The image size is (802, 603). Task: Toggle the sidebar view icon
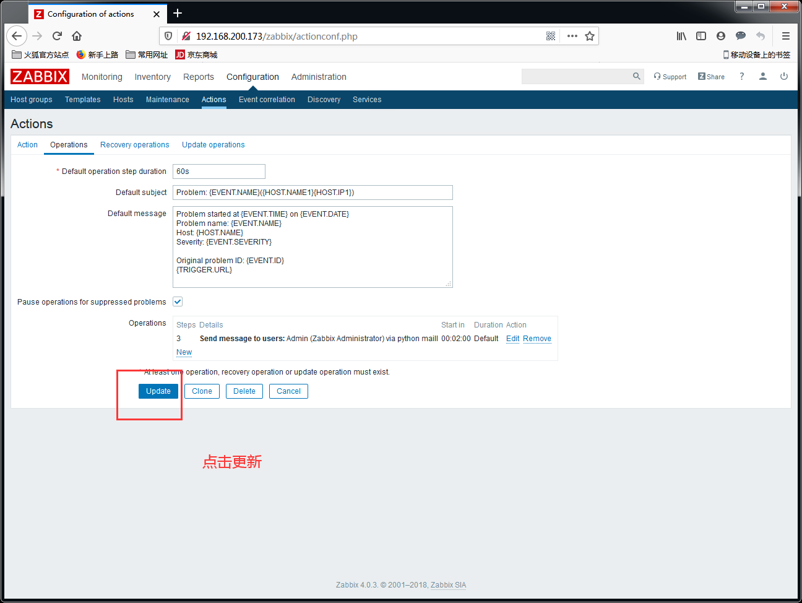click(x=701, y=36)
